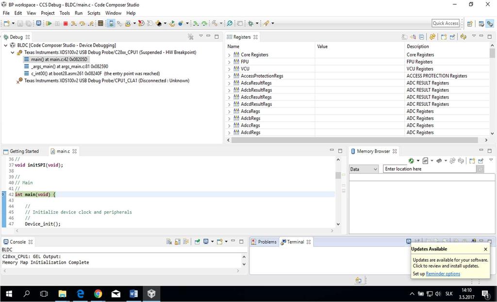The width and height of the screenshot is (497, 302).
Task: Click the Reminder options link
Action: 443,274
